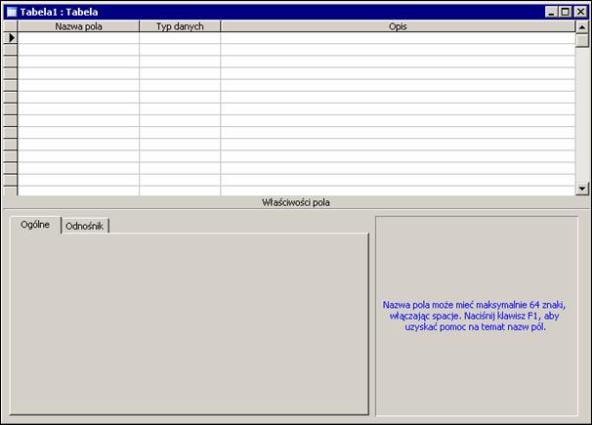Click the Typ danych column header
Viewport: 592px width, 425px height.
180,26
